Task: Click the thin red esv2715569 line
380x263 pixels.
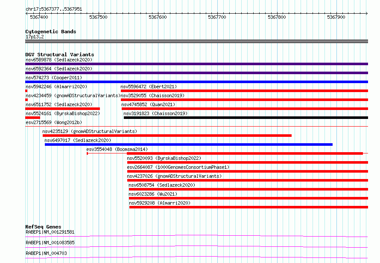Action: click(x=196, y=126)
